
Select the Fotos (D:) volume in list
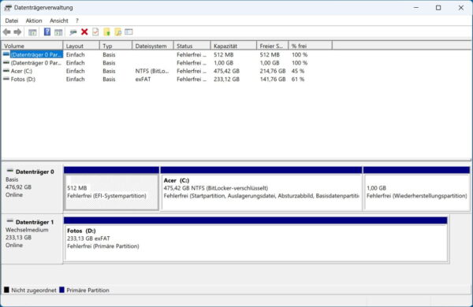tap(23, 80)
